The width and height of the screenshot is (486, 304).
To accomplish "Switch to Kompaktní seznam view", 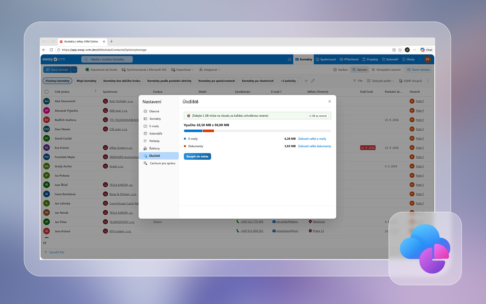I will click(386, 70).
